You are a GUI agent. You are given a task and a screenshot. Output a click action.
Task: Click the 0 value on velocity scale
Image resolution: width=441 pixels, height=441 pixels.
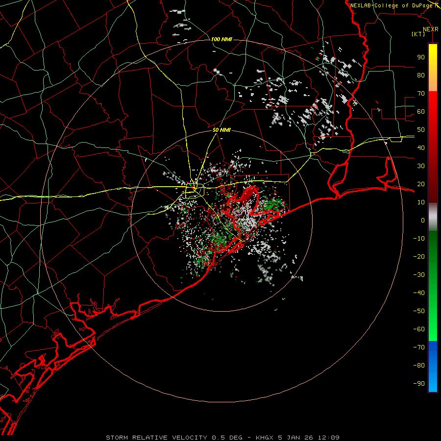[423, 220]
